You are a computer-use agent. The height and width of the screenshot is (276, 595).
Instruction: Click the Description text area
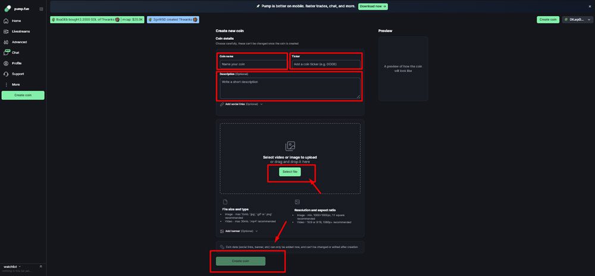pyautogui.click(x=289, y=87)
